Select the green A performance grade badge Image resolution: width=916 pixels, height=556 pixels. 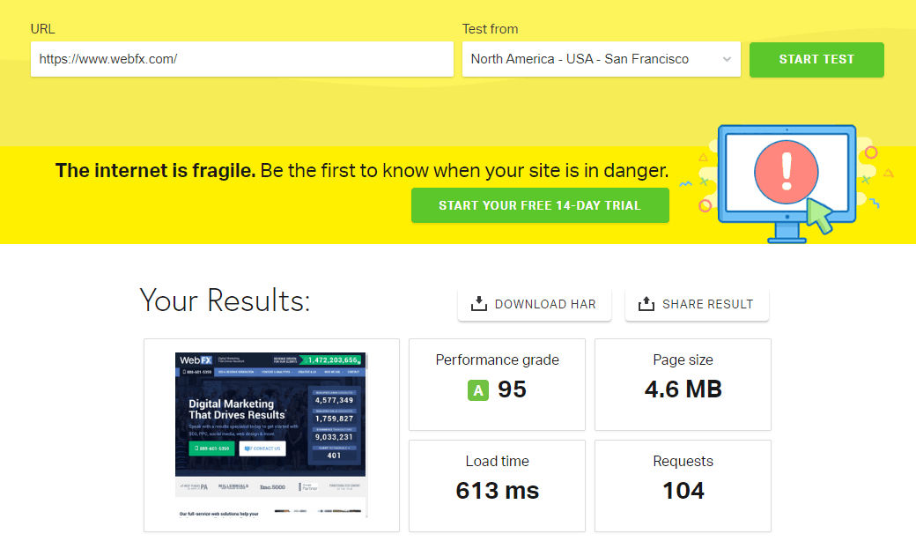click(x=478, y=389)
